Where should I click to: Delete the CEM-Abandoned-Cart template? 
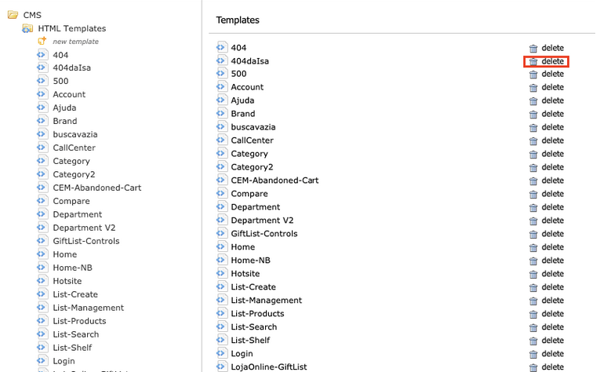click(547, 181)
